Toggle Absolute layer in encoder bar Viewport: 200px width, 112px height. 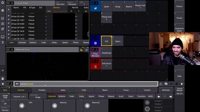tap(52, 96)
